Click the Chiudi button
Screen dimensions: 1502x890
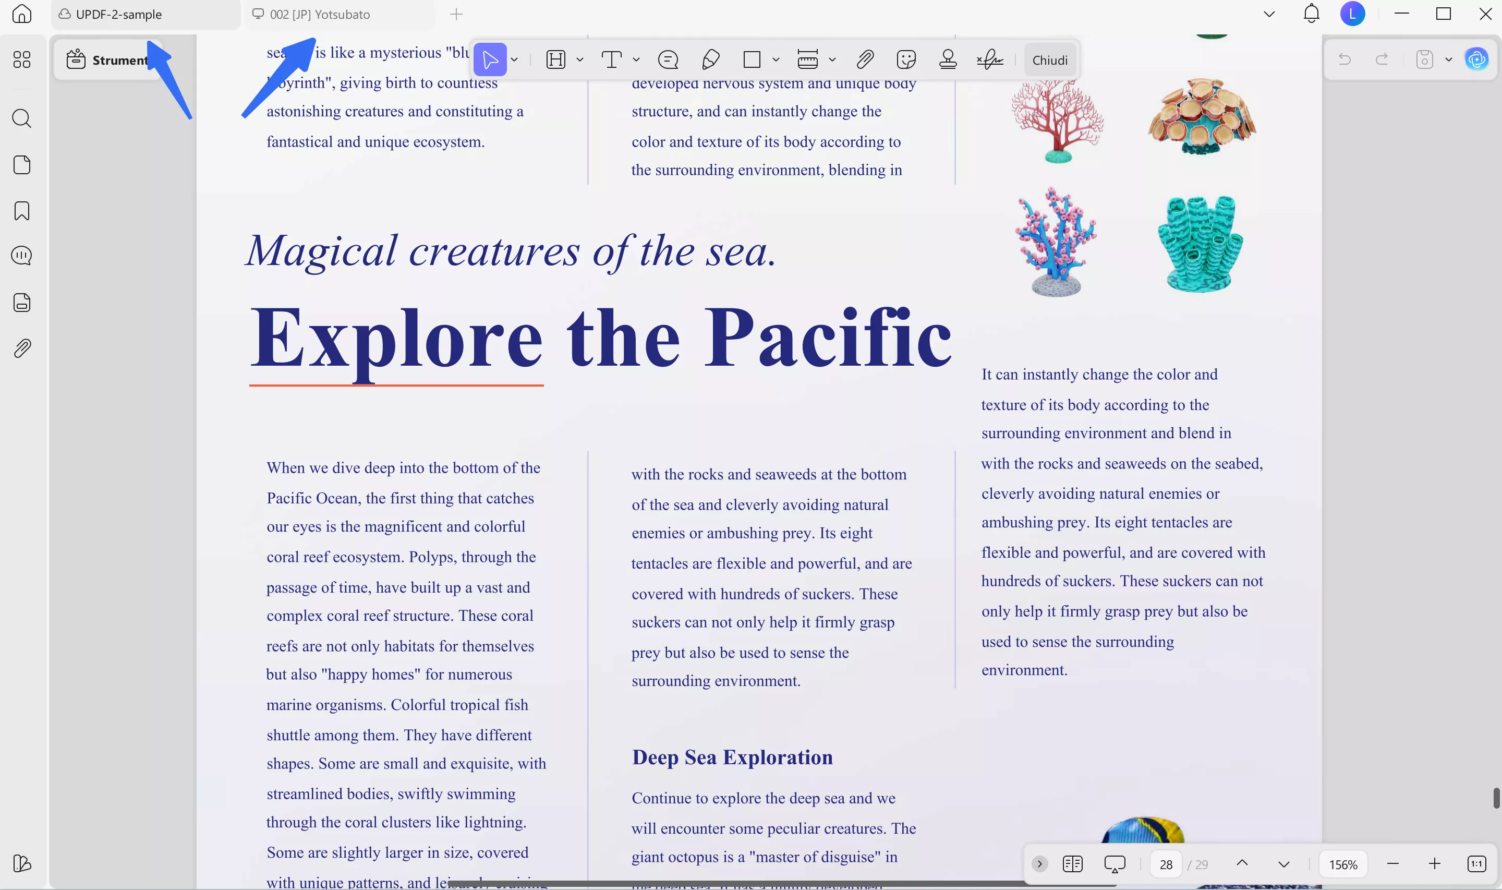(1049, 60)
